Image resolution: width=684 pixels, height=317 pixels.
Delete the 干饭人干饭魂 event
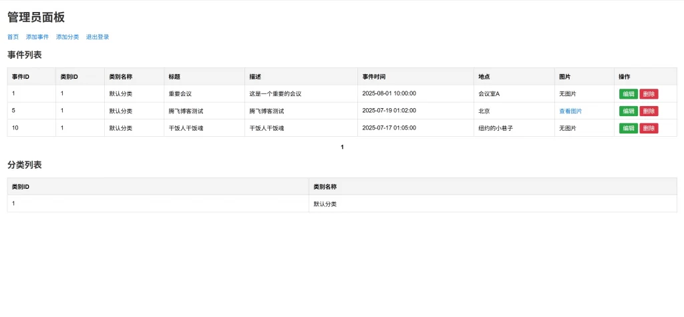tap(649, 128)
